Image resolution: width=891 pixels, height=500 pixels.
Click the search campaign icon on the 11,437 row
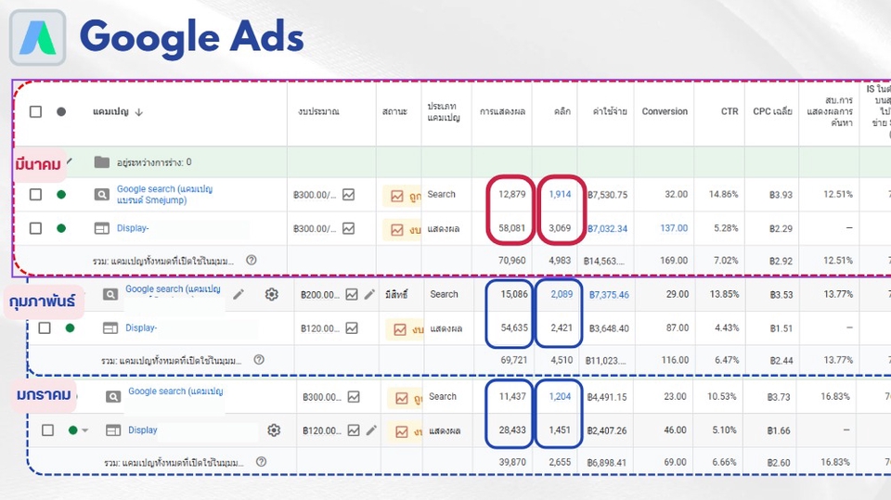pos(113,397)
